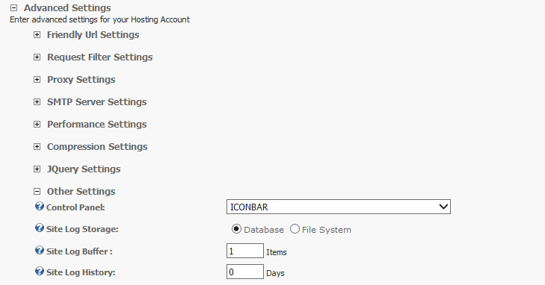Expand the Proxy Settings section

click(81, 79)
